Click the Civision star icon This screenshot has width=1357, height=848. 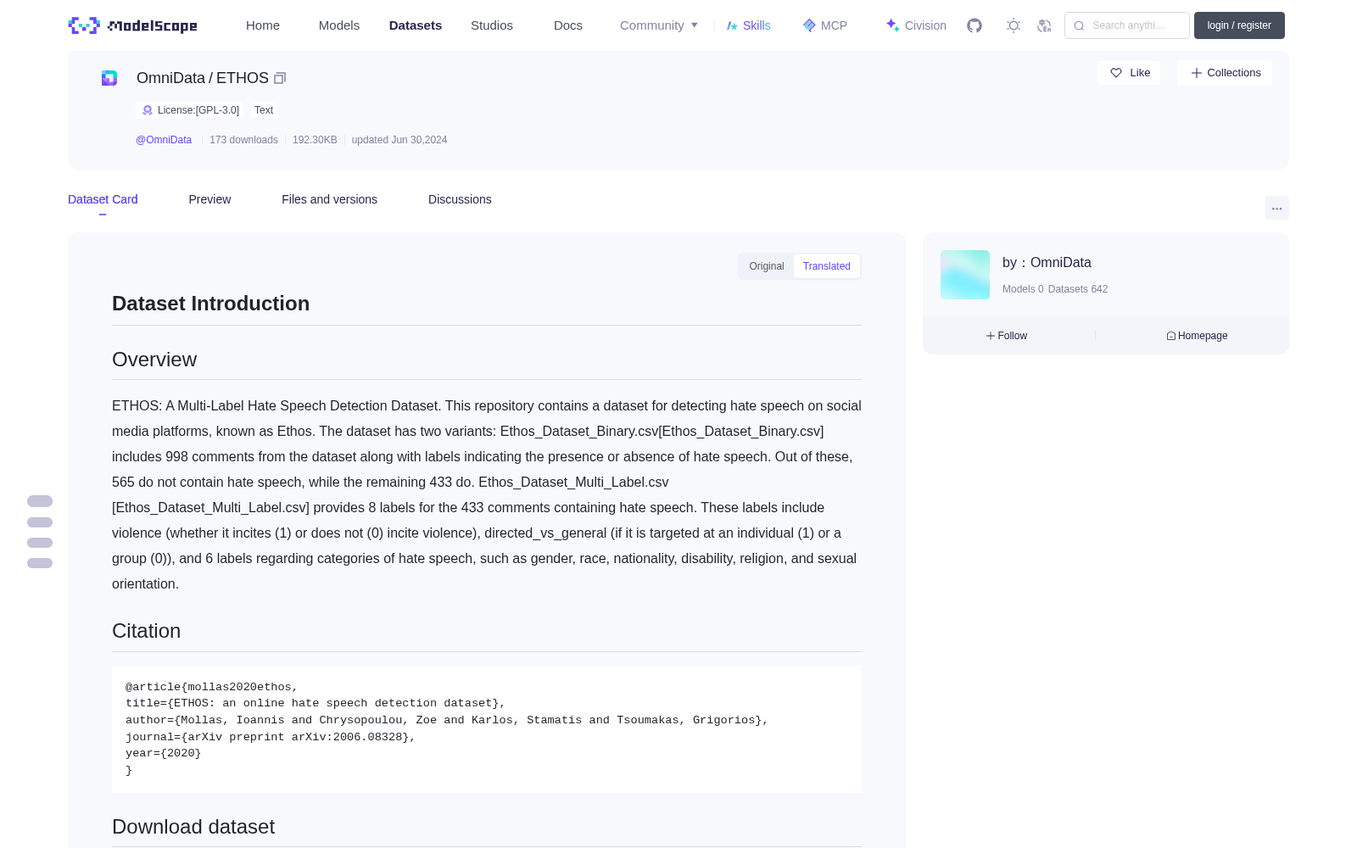892,25
